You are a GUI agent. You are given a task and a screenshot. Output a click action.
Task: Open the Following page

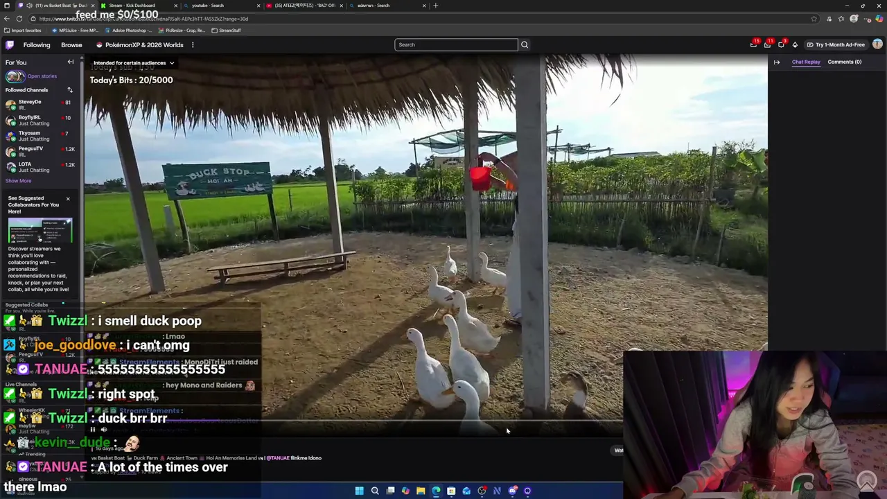[37, 45]
